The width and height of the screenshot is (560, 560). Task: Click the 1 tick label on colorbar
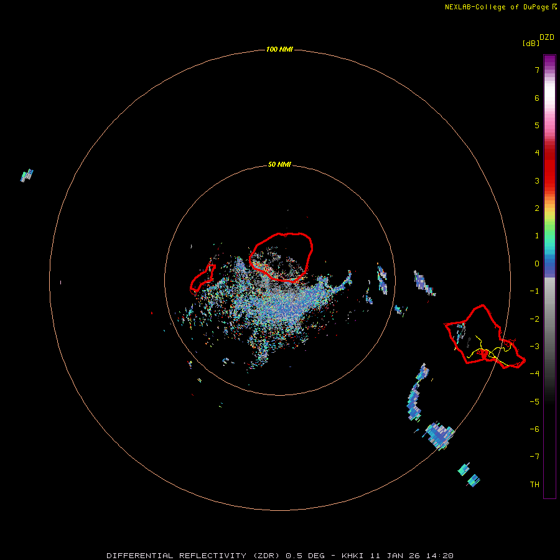click(x=537, y=236)
